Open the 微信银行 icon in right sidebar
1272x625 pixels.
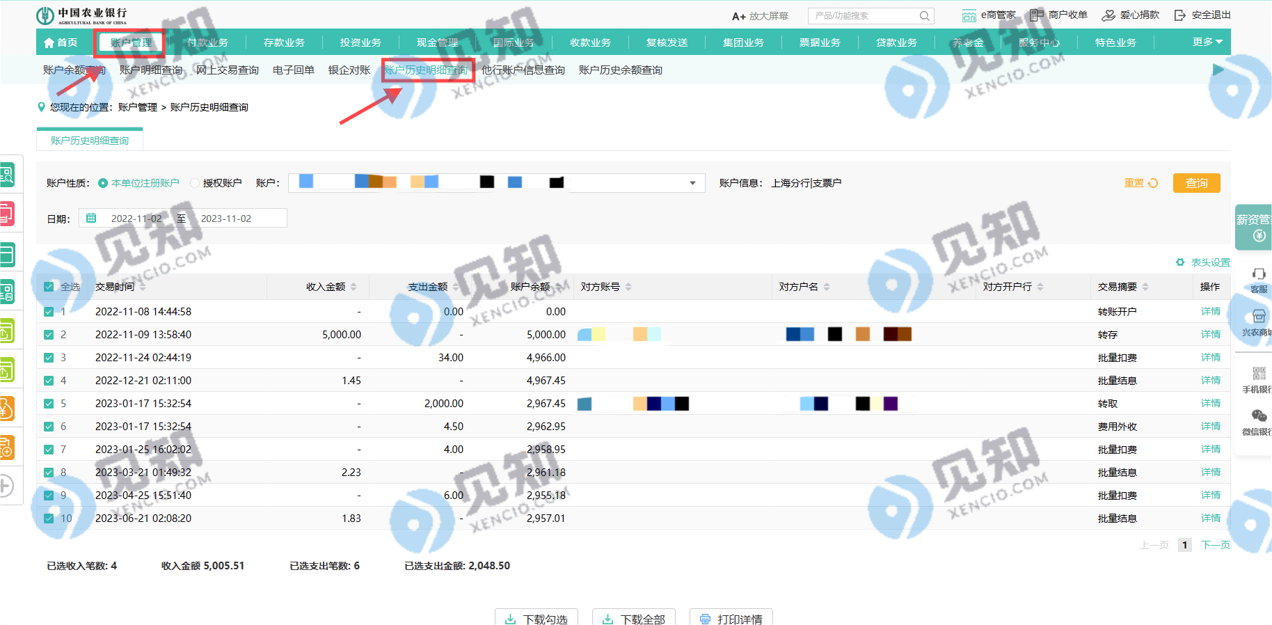[1259, 416]
